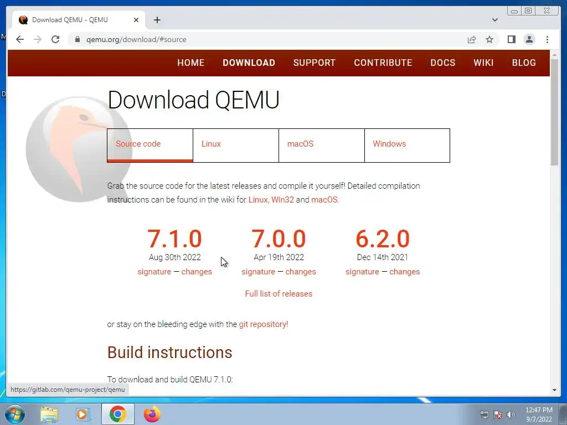Switch to the Windows tab
The height and width of the screenshot is (425, 567).
pyautogui.click(x=407, y=146)
